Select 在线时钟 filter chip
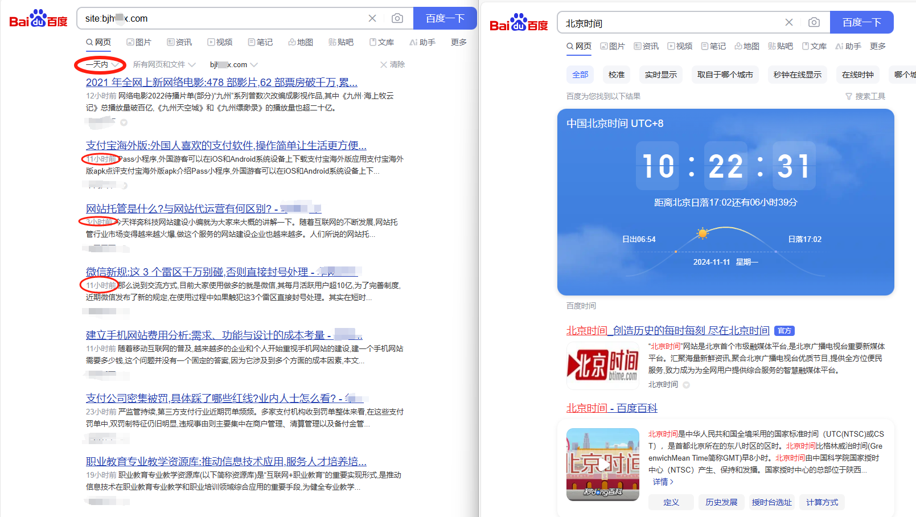The height and width of the screenshot is (517, 916). pyautogui.click(x=858, y=75)
